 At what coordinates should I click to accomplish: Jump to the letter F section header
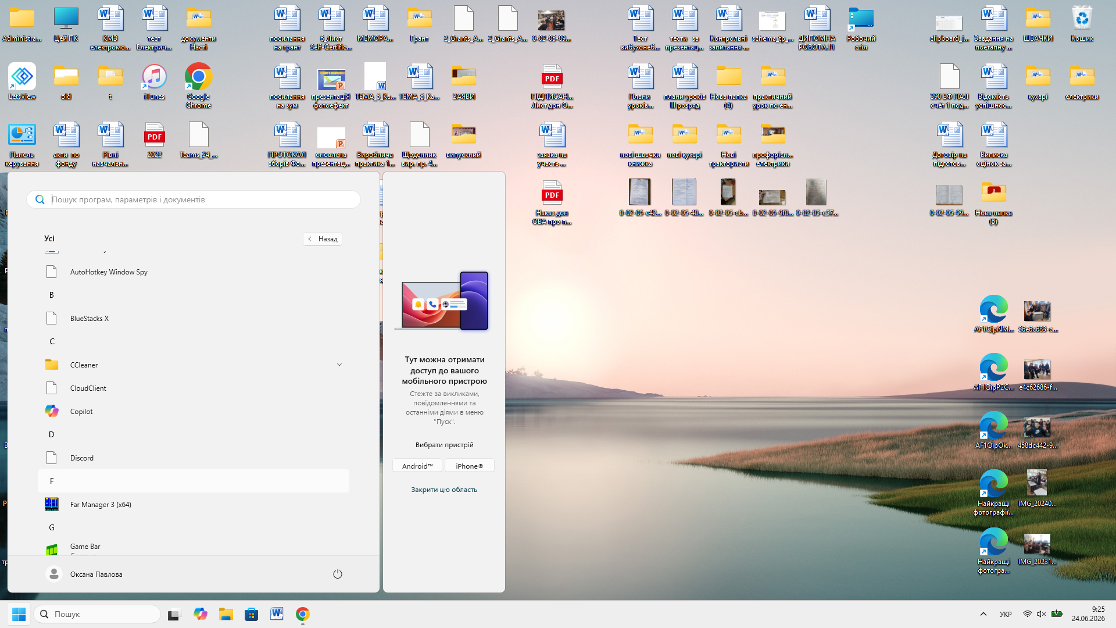coord(194,481)
